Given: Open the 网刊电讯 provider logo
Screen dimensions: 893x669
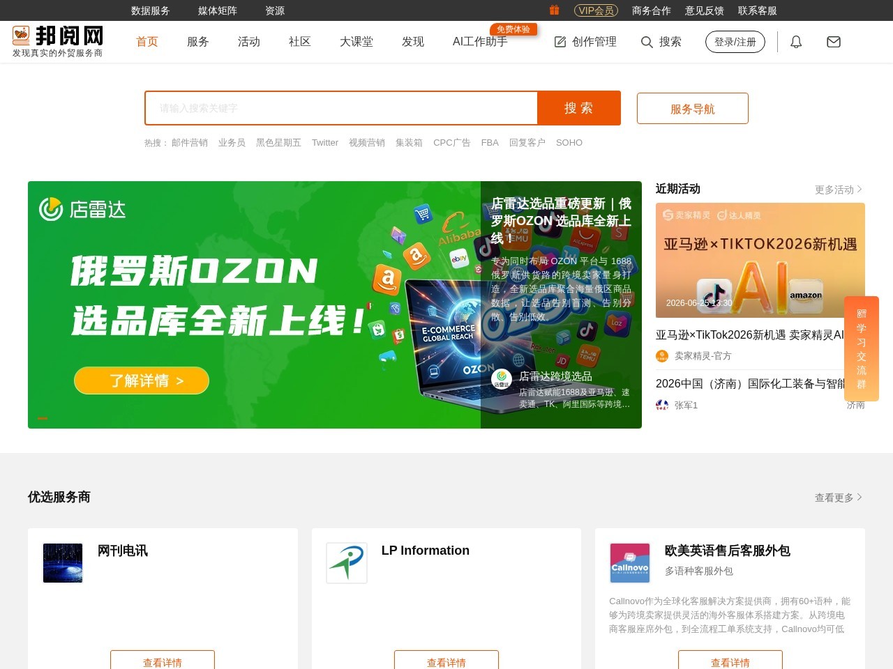Looking at the screenshot, I should (63, 563).
